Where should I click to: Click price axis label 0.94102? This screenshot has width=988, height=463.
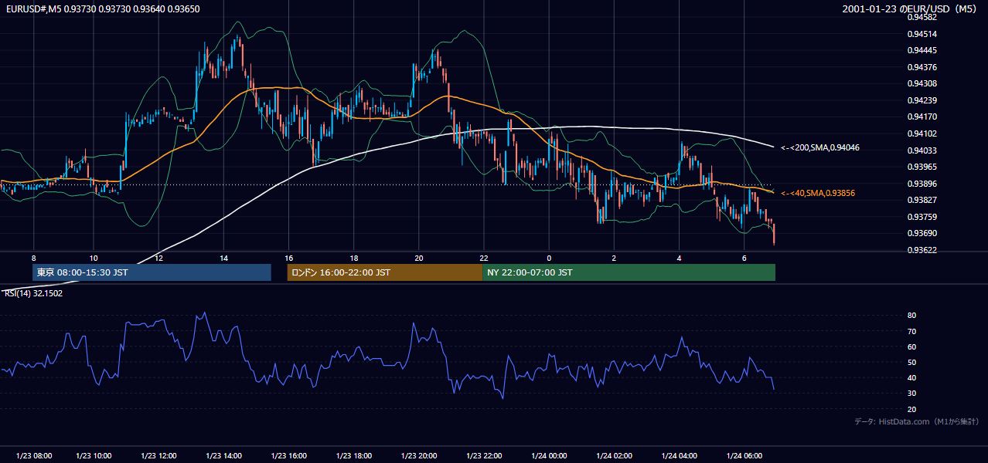click(x=922, y=133)
